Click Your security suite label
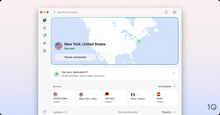220x115 pixels. coord(127,112)
